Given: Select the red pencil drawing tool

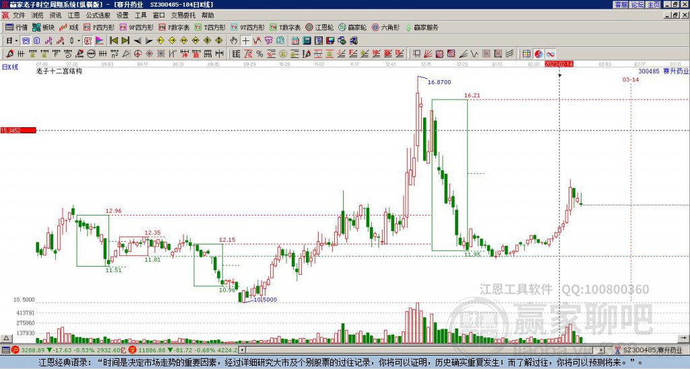Looking at the screenshot, I should (9, 54).
